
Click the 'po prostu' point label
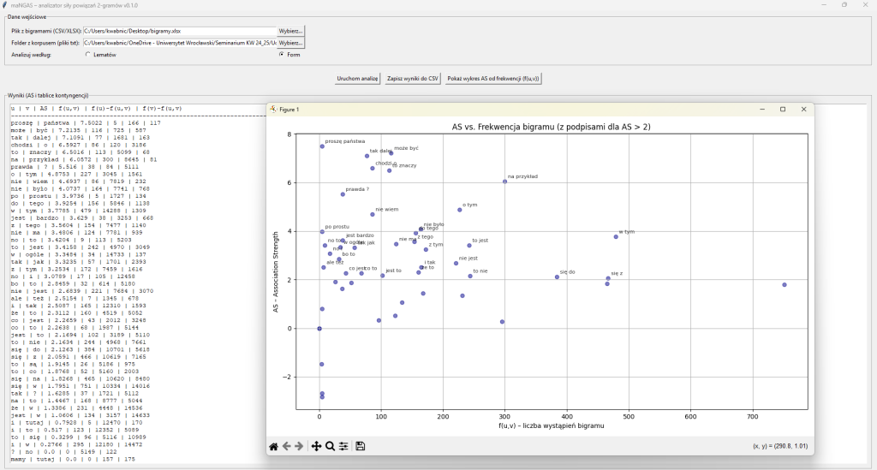point(337,227)
